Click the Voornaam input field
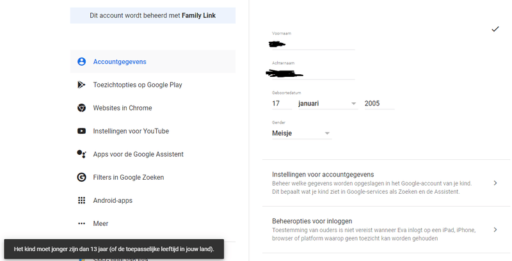 (x=313, y=43)
